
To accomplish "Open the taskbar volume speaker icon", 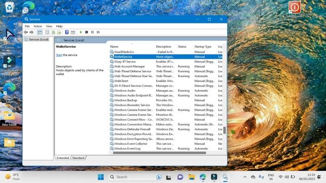I will tap(286, 177).
